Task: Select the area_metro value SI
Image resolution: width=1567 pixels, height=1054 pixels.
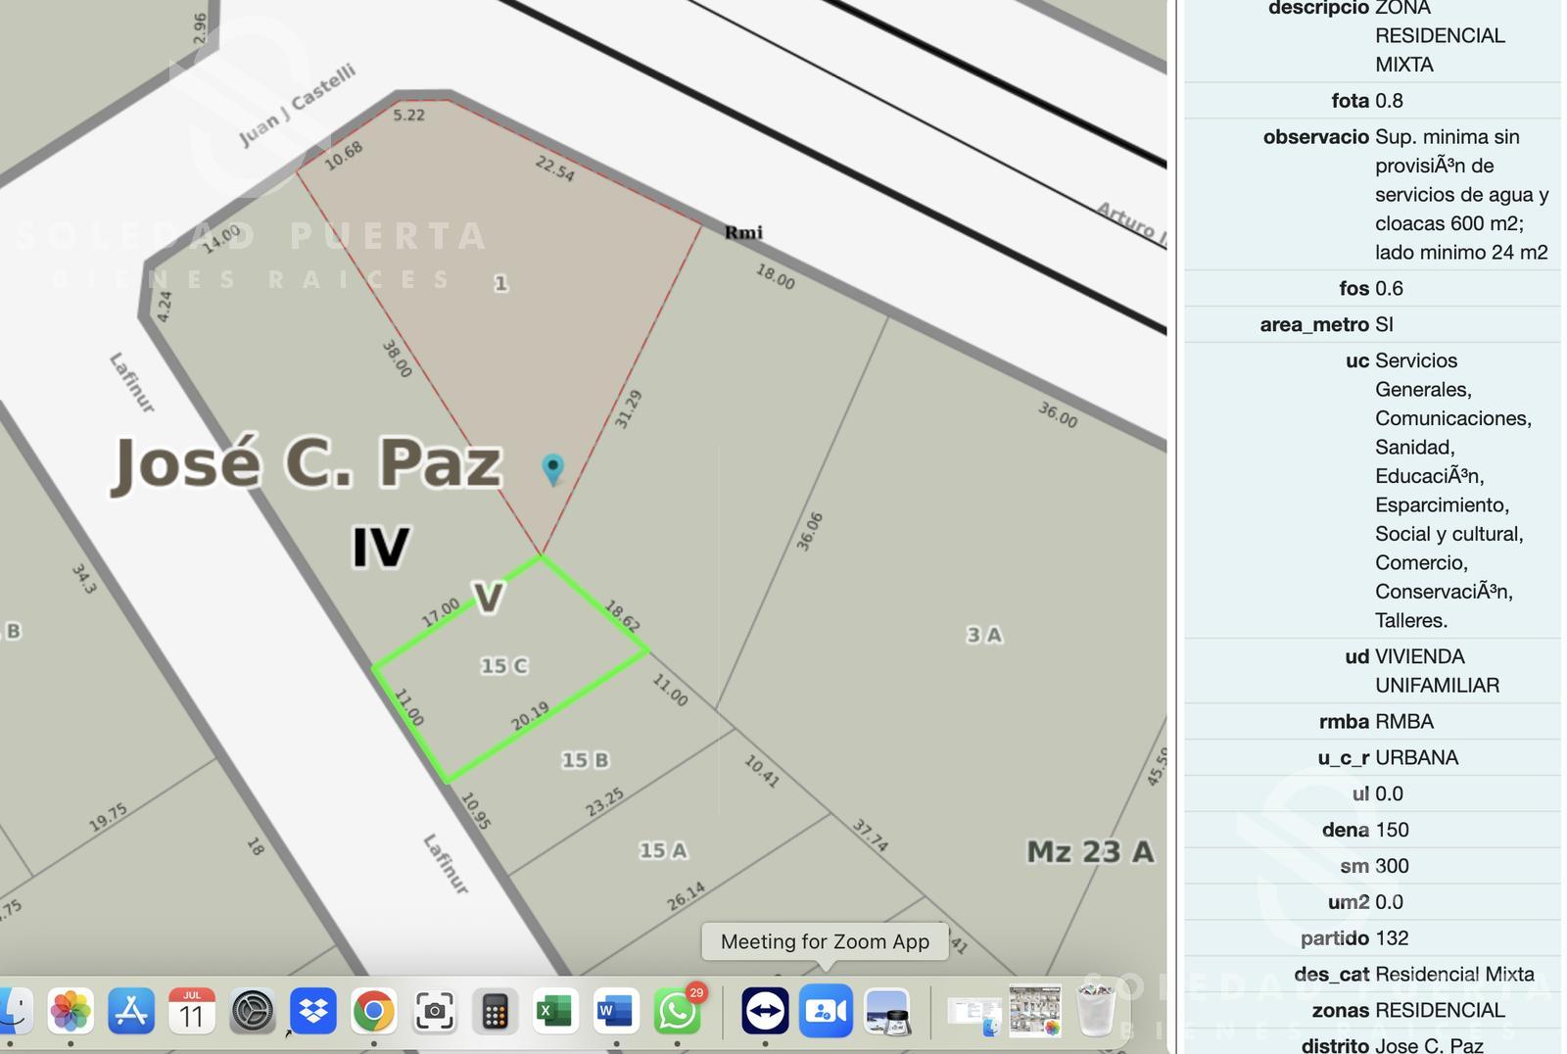Action: [1384, 325]
